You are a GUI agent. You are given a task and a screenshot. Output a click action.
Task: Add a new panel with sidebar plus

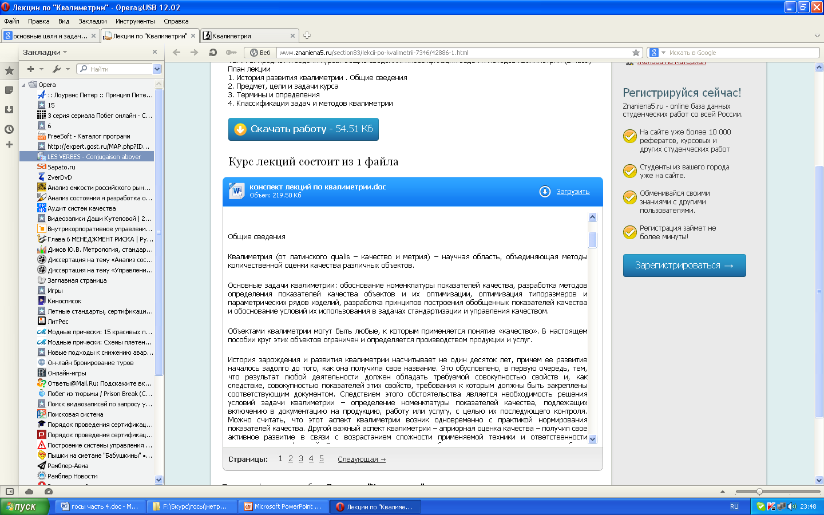coord(9,145)
